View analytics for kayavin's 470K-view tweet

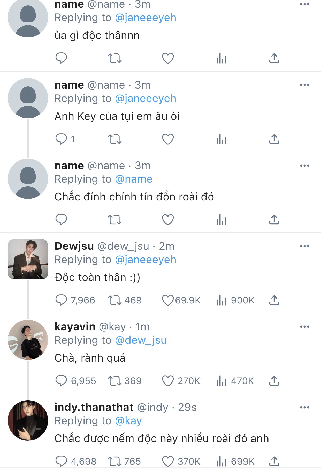[221, 381]
